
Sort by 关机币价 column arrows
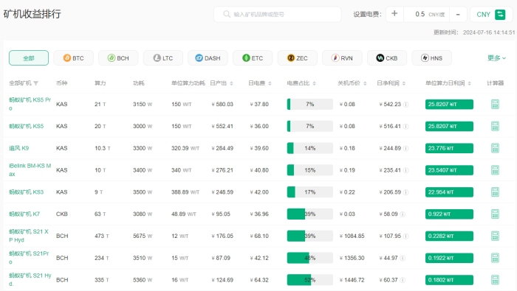[365, 83]
